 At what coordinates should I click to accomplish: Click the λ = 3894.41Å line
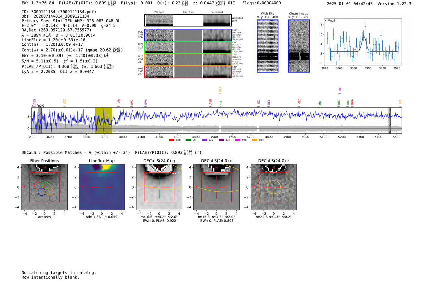point(59,35)
